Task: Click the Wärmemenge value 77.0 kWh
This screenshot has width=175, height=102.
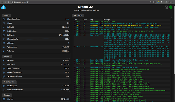Action: (x=66, y=47)
